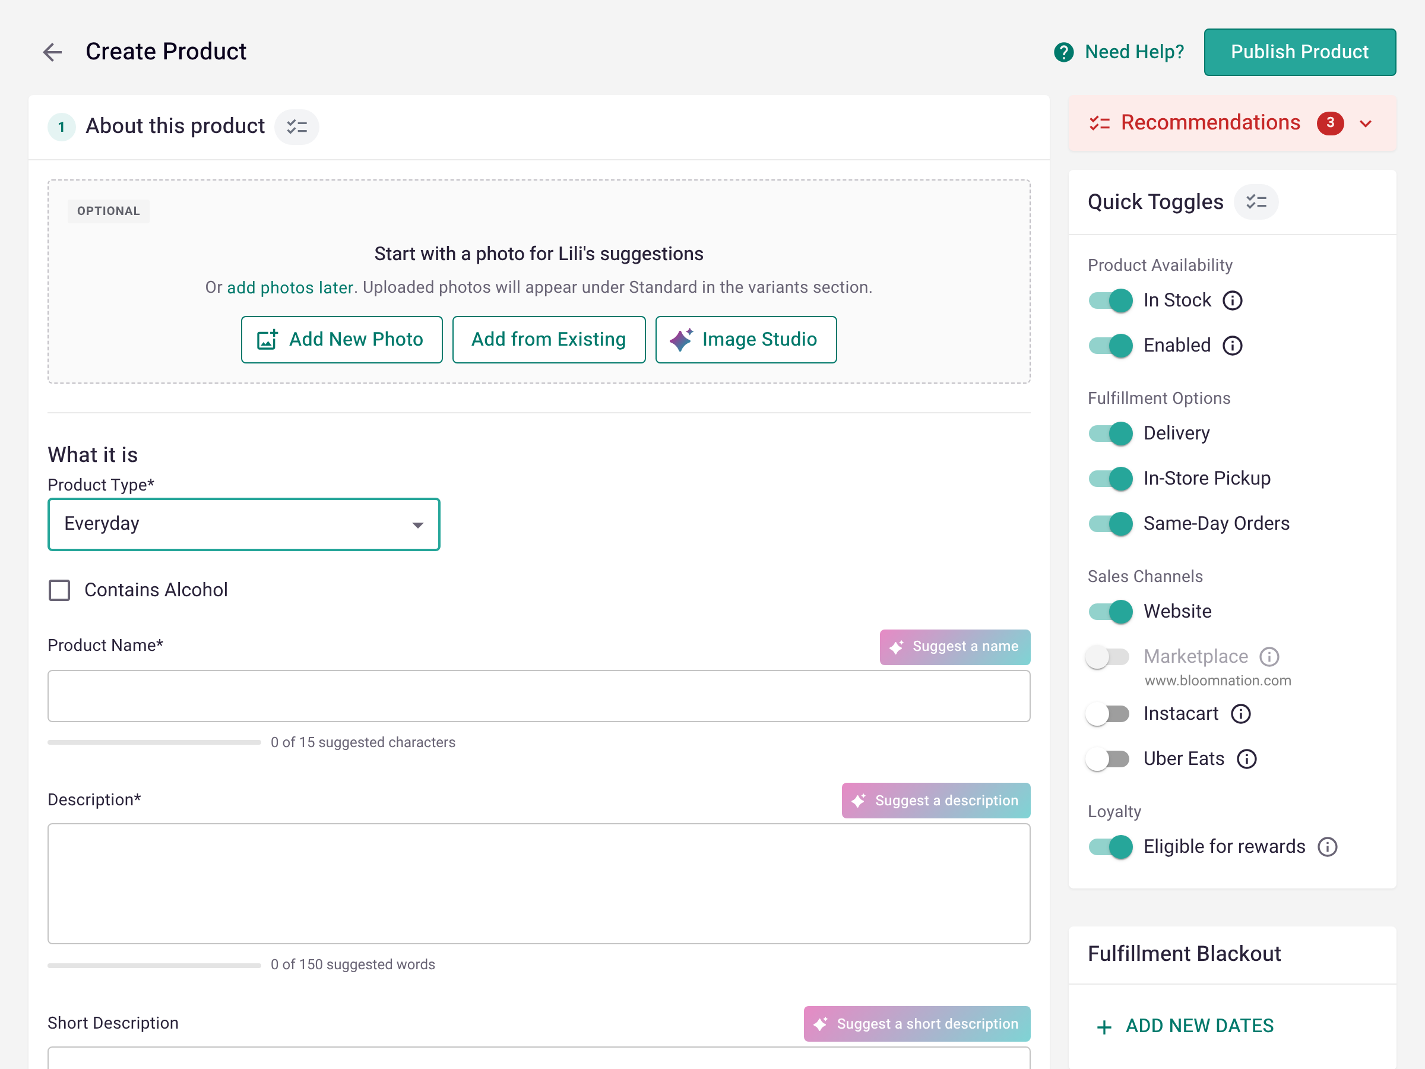Click Suggest a name button
The height and width of the screenshot is (1069, 1425).
coord(955,647)
